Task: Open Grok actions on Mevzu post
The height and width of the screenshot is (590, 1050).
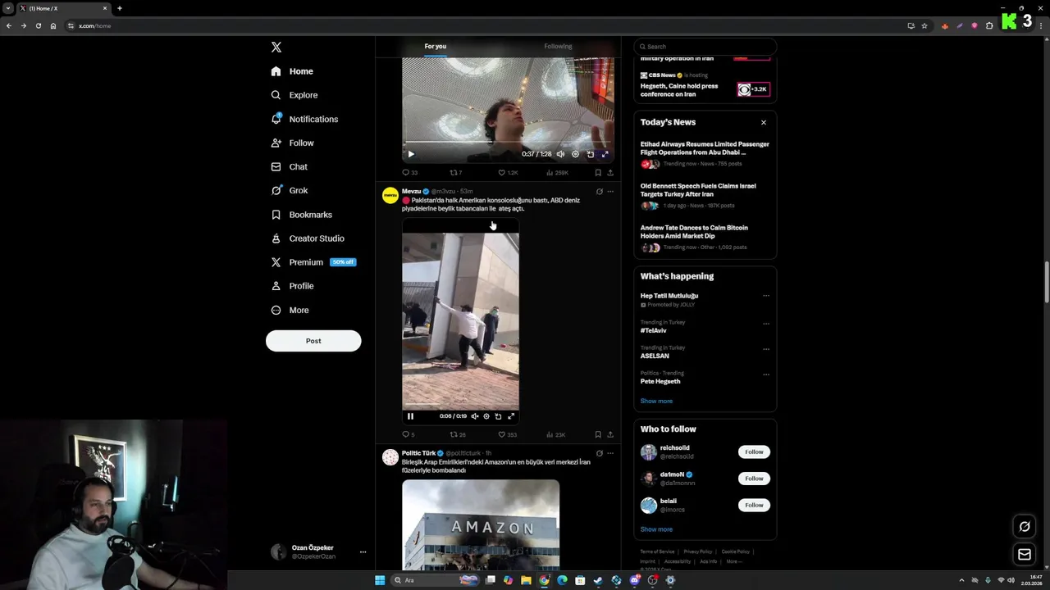Action: (599, 192)
